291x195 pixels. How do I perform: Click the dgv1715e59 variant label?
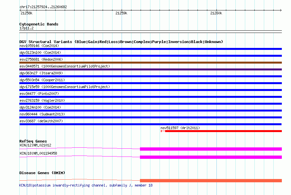click(64, 87)
